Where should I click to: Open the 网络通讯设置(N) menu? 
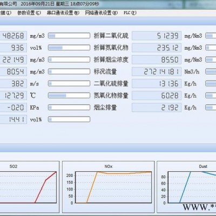(x=102, y=13)
